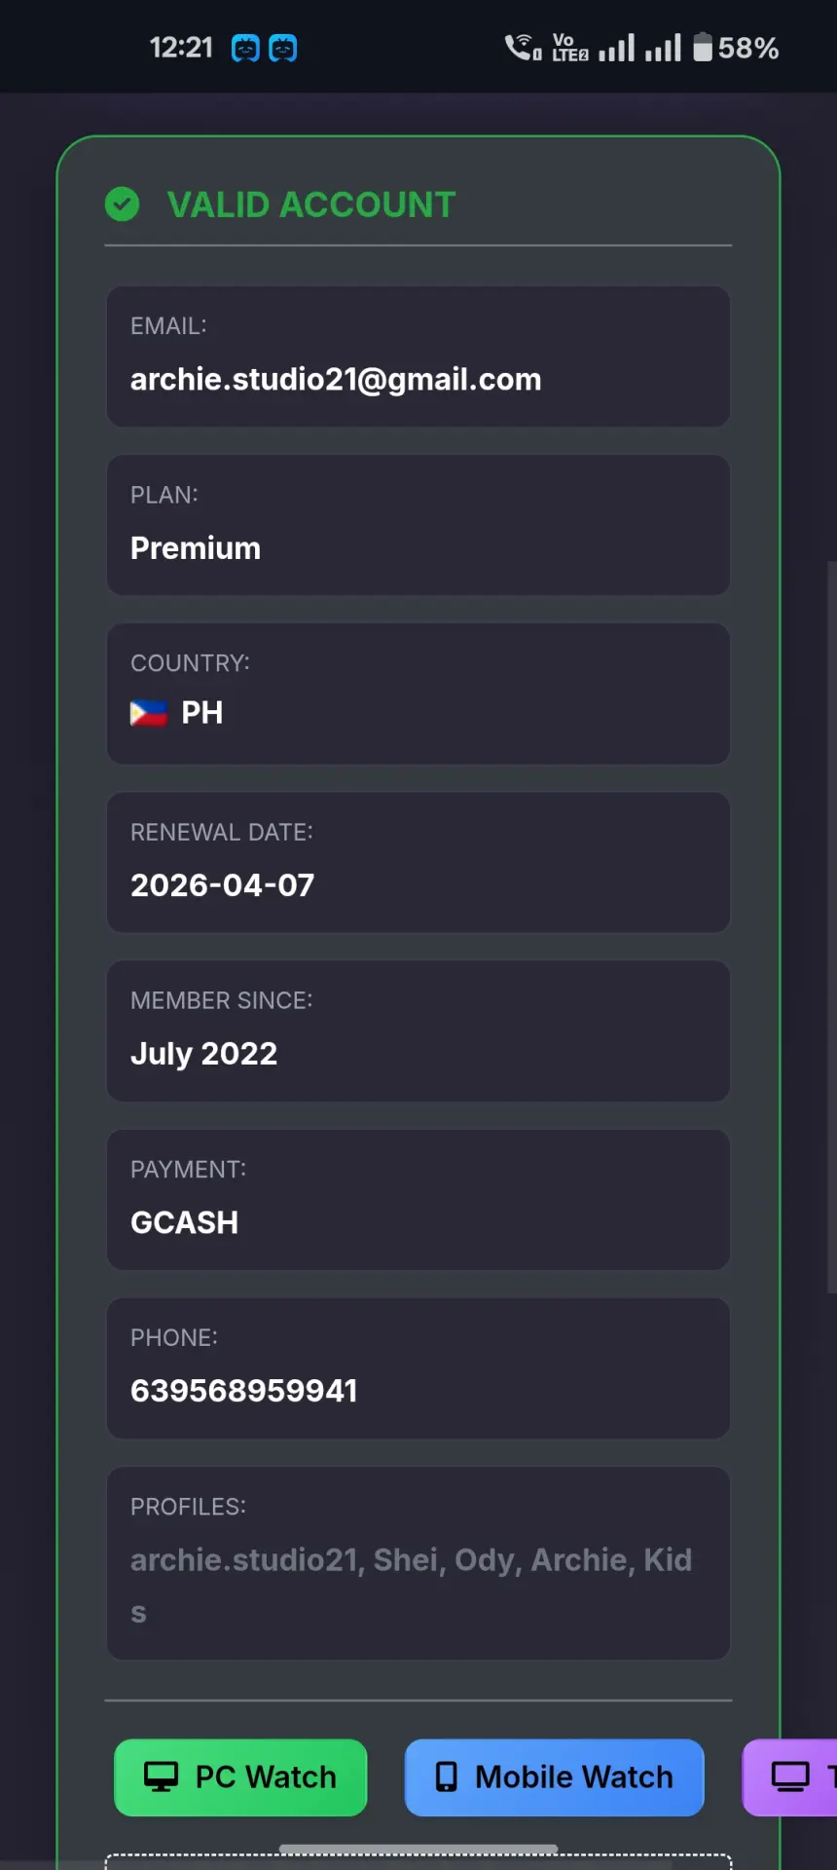Select the Premium plan field

418,525
